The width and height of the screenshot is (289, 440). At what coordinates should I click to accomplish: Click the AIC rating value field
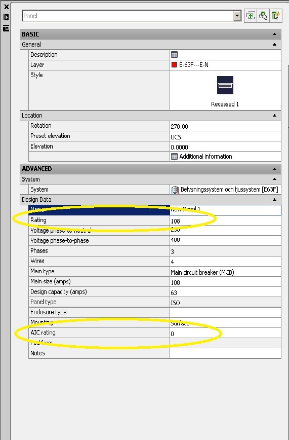click(x=225, y=333)
